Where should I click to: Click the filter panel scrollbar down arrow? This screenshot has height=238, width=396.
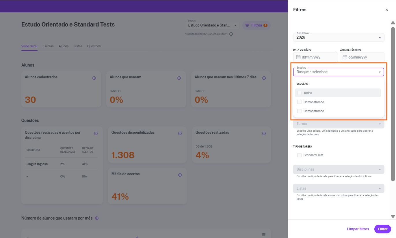[x=393, y=216]
